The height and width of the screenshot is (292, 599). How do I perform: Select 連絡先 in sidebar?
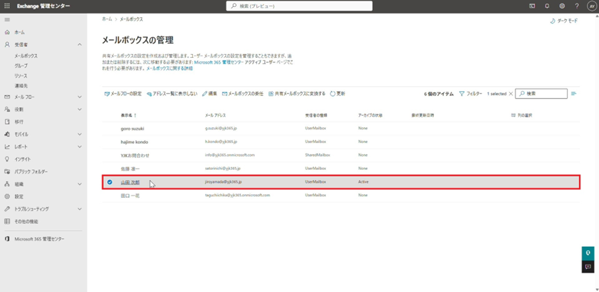[21, 86]
